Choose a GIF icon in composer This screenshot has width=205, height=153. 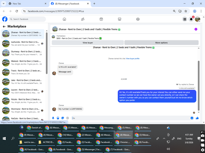click(68, 118)
